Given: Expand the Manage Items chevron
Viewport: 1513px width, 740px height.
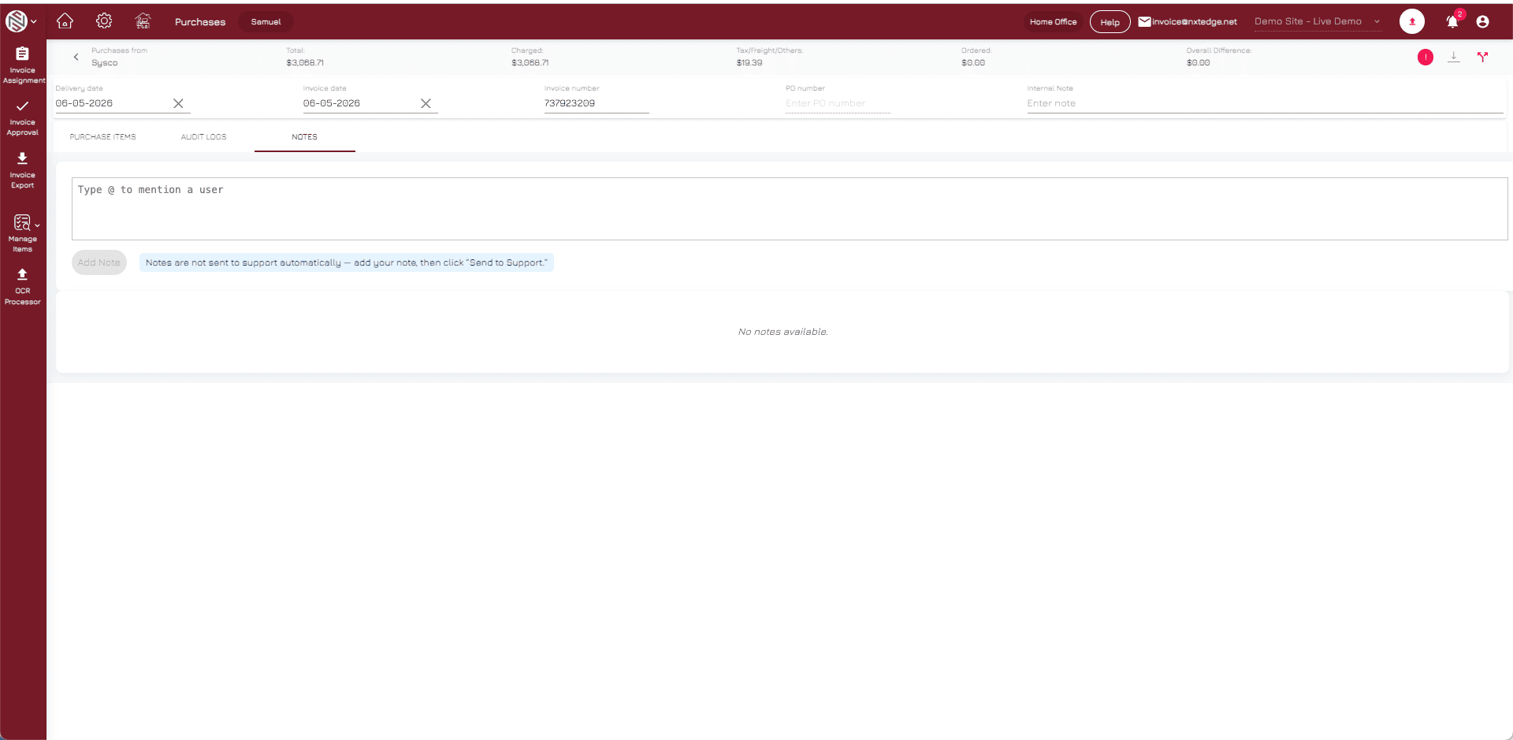Looking at the screenshot, I should pyautogui.click(x=37, y=225).
